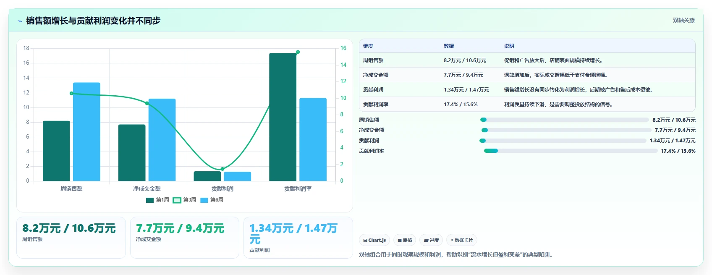The image size is (712, 275).
Task: Click the 贡献利润率 dark green bar
Action: click(283, 117)
